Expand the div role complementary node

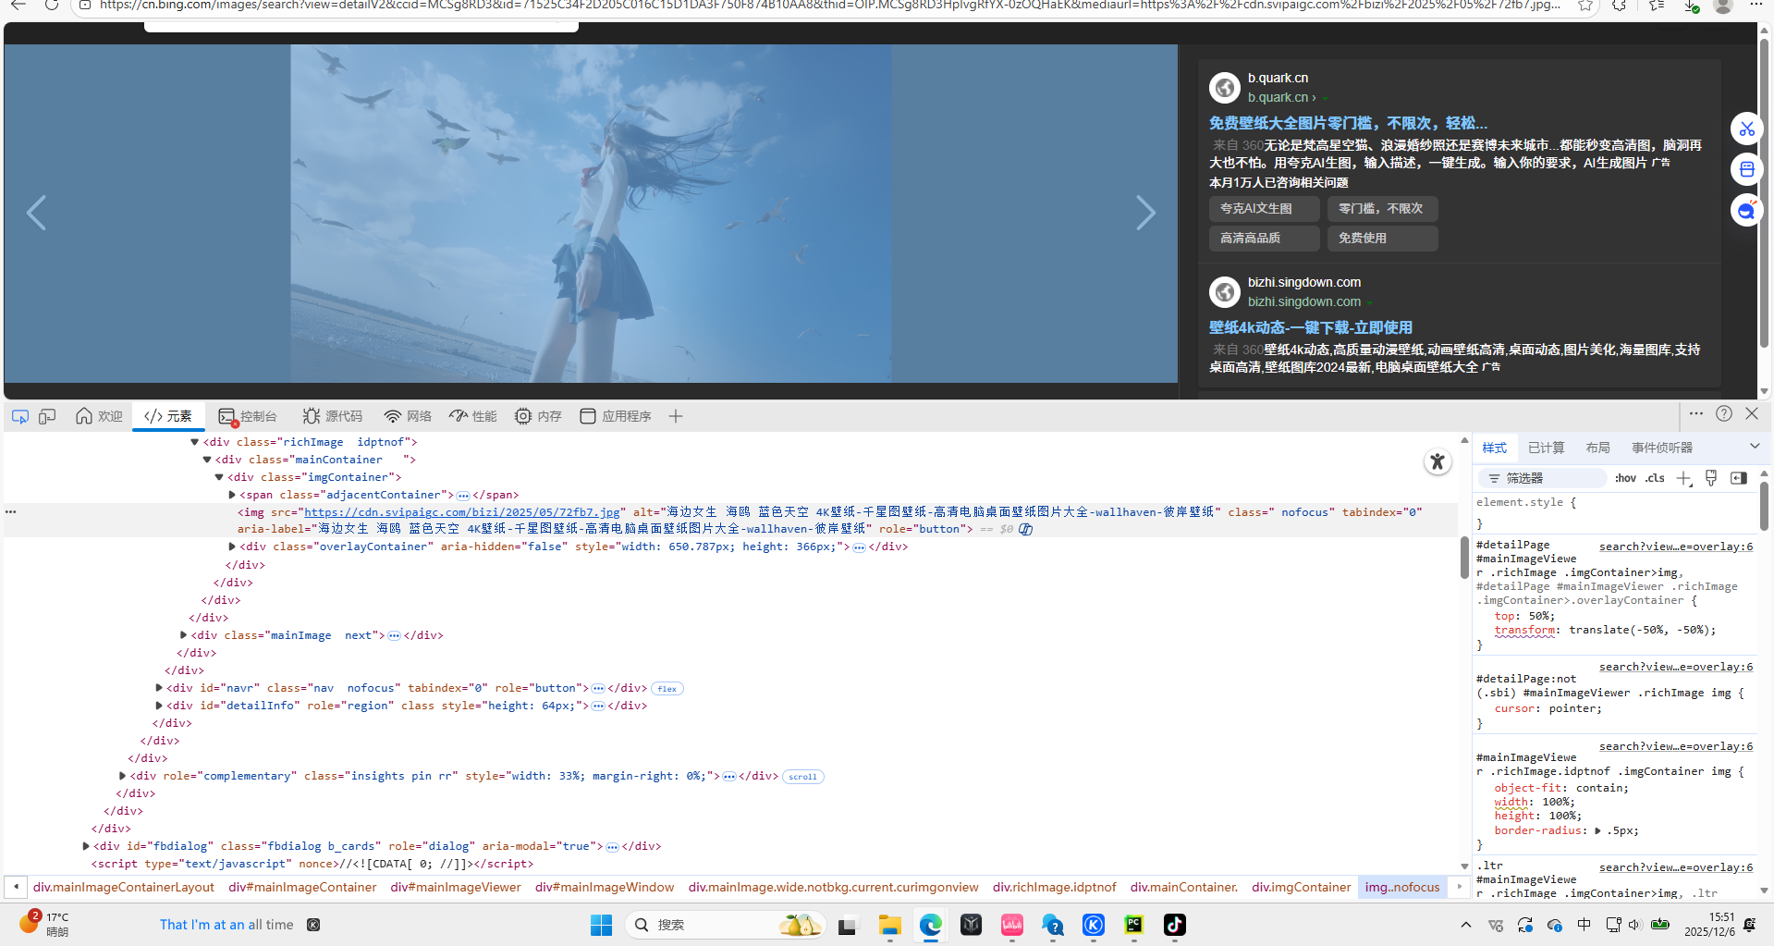pyautogui.click(x=122, y=776)
